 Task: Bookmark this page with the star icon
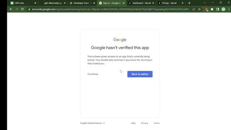pyautogui.click(x=199, y=9)
